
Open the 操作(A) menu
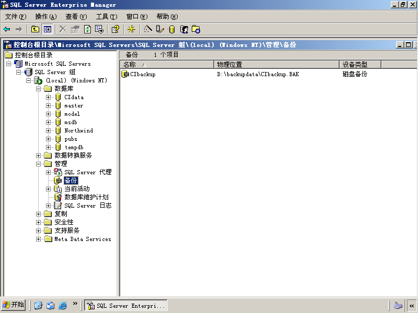click(x=46, y=17)
